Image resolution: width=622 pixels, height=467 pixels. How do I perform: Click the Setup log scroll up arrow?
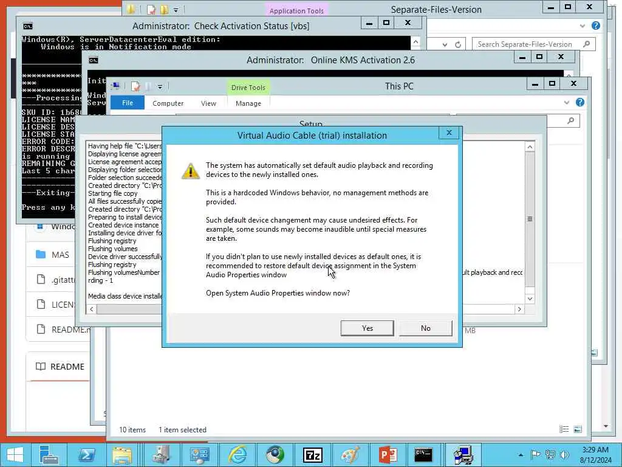point(530,147)
